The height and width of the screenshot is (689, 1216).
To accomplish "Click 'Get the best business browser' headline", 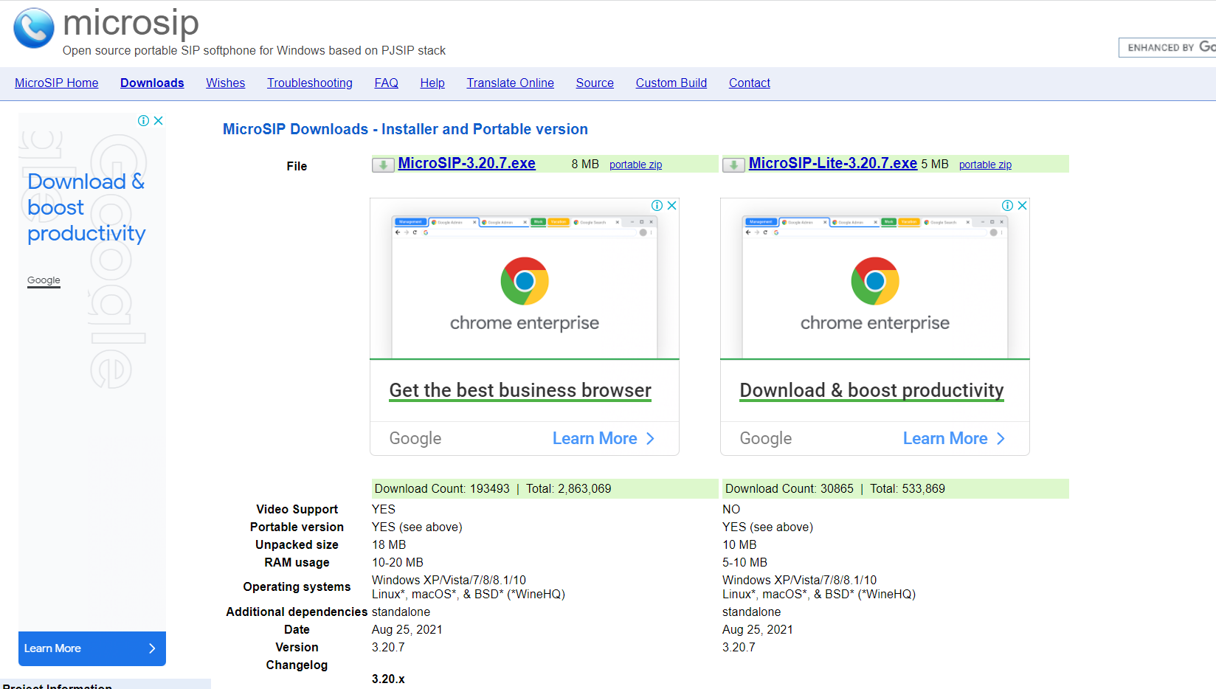I will click(520, 390).
